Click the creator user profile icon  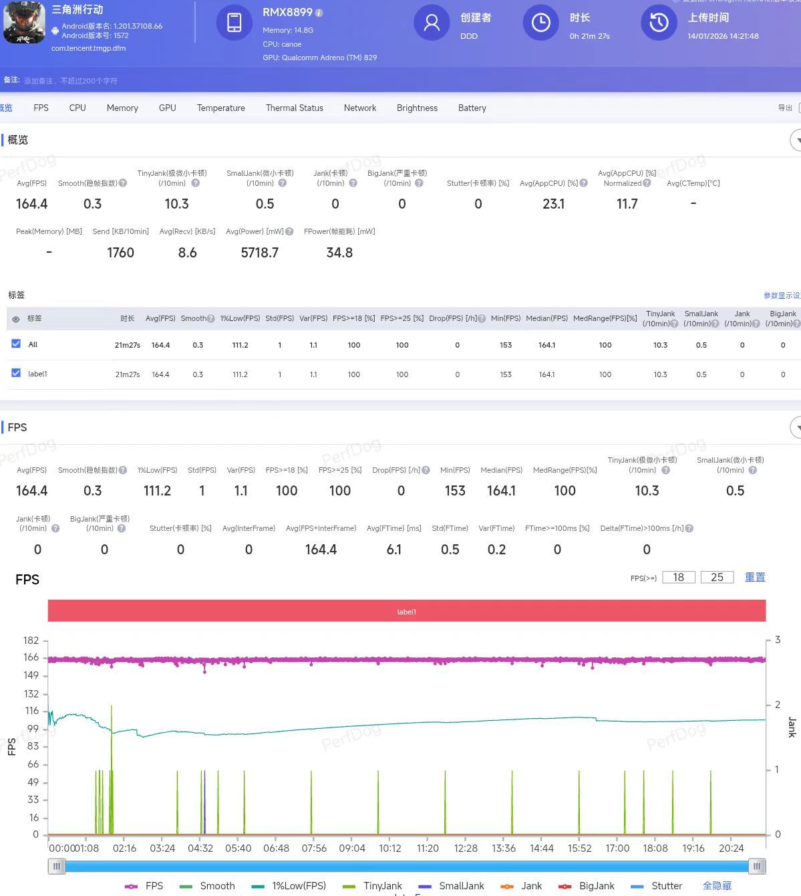(x=432, y=23)
